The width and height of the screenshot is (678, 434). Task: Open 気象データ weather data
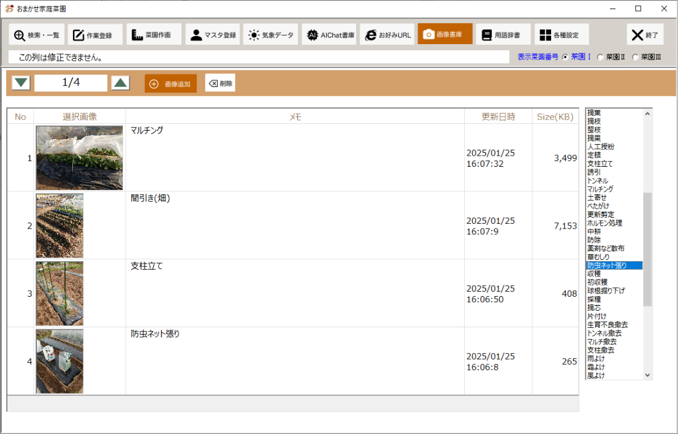click(270, 35)
